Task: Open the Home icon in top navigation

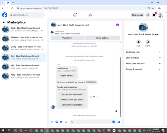Action: click(x=75, y=15)
